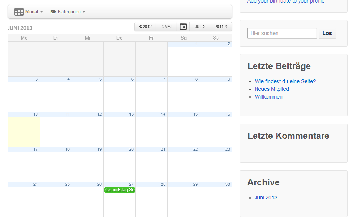The height and width of the screenshot is (219, 356).
Task: Go to next month JUL
Action: [x=200, y=27]
